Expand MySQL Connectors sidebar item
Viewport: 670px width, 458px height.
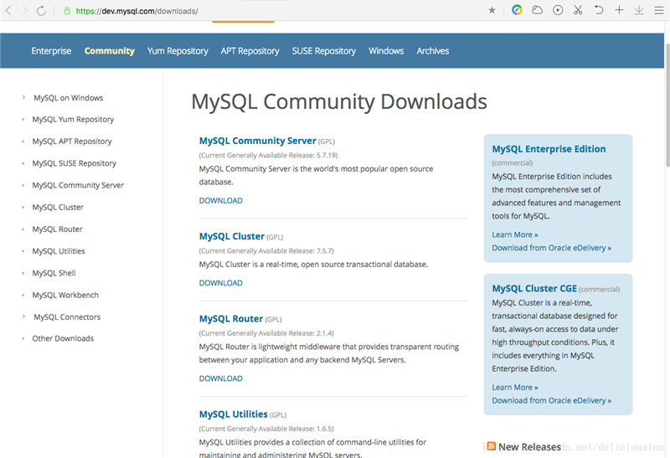tap(23, 316)
